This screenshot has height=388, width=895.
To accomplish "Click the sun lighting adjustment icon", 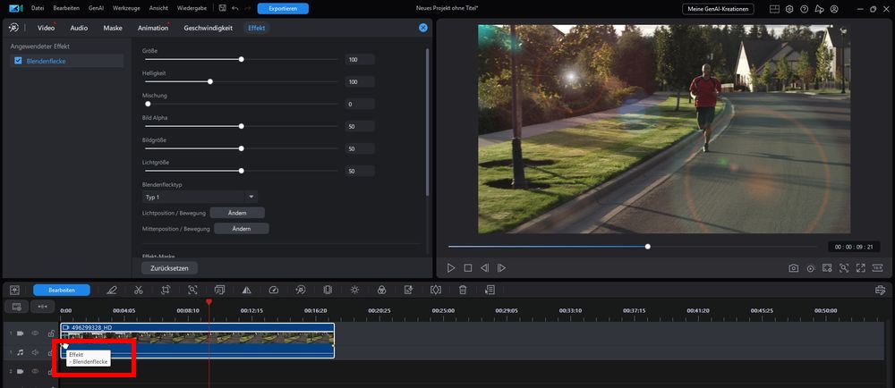I will 355,290.
